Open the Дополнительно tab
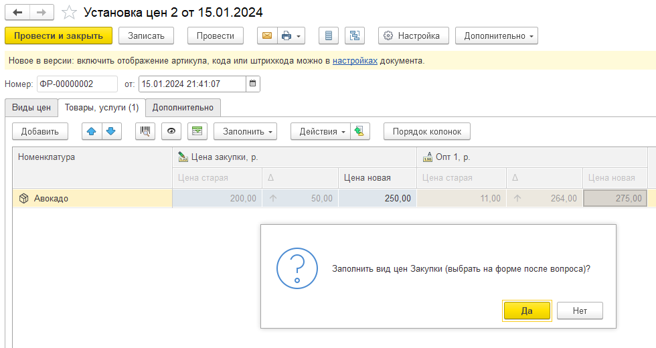This screenshot has height=348, width=656. click(183, 108)
